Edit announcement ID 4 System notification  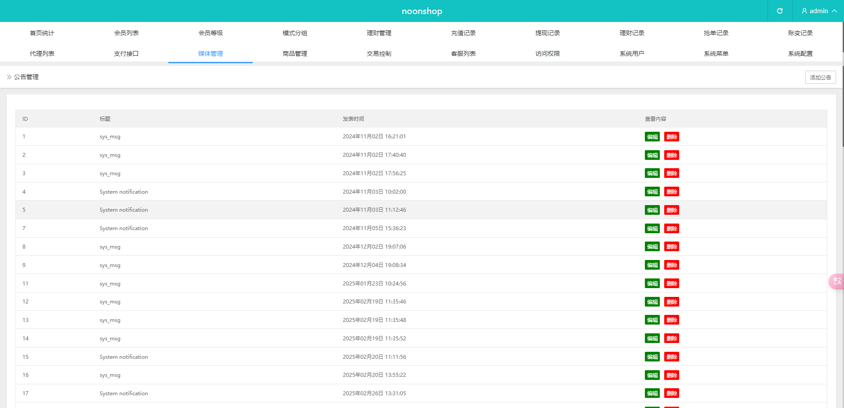click(x=652, y=192)
